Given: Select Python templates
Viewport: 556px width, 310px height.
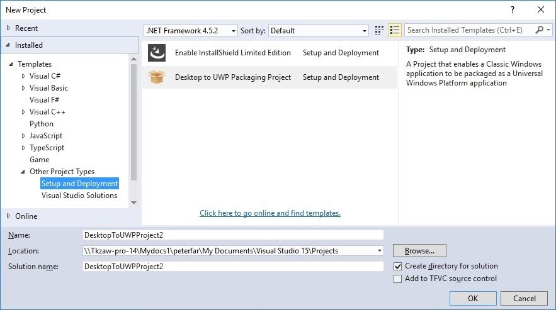Looking at the screenshot, I should point(42,124).
